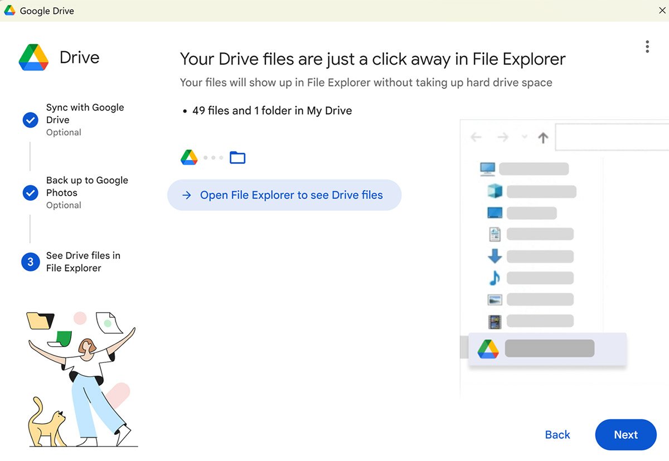The width and height of the screenshot is (669, 461).
Task: Click the Google Drive logo in sidebar
Action: pos(33,57)
